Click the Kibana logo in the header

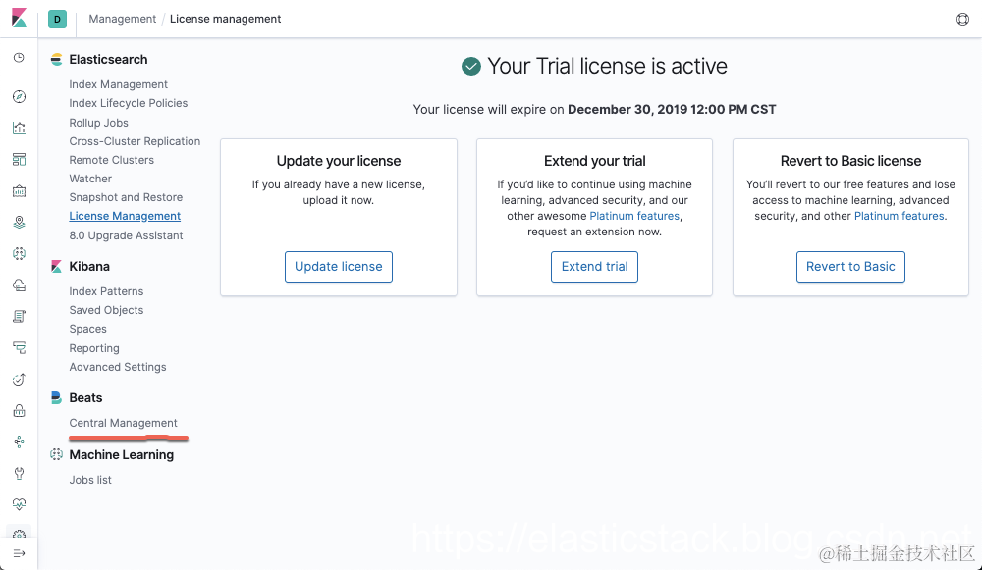pyautogui.click(x=20, y=18)
